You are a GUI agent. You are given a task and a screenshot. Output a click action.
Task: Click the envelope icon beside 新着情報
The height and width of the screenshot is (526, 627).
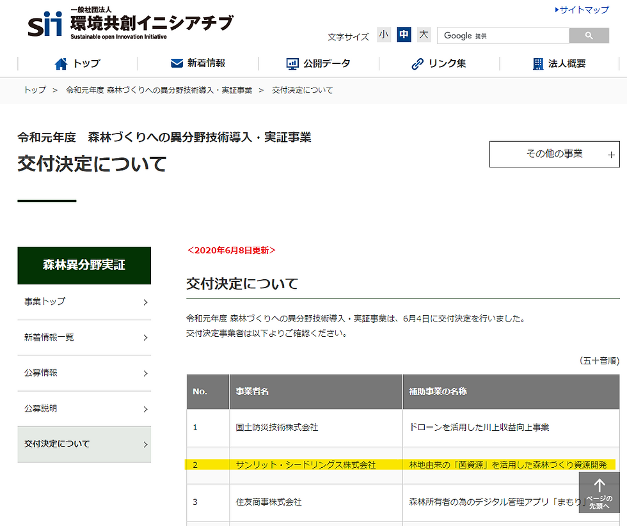[x=177, y=63]
